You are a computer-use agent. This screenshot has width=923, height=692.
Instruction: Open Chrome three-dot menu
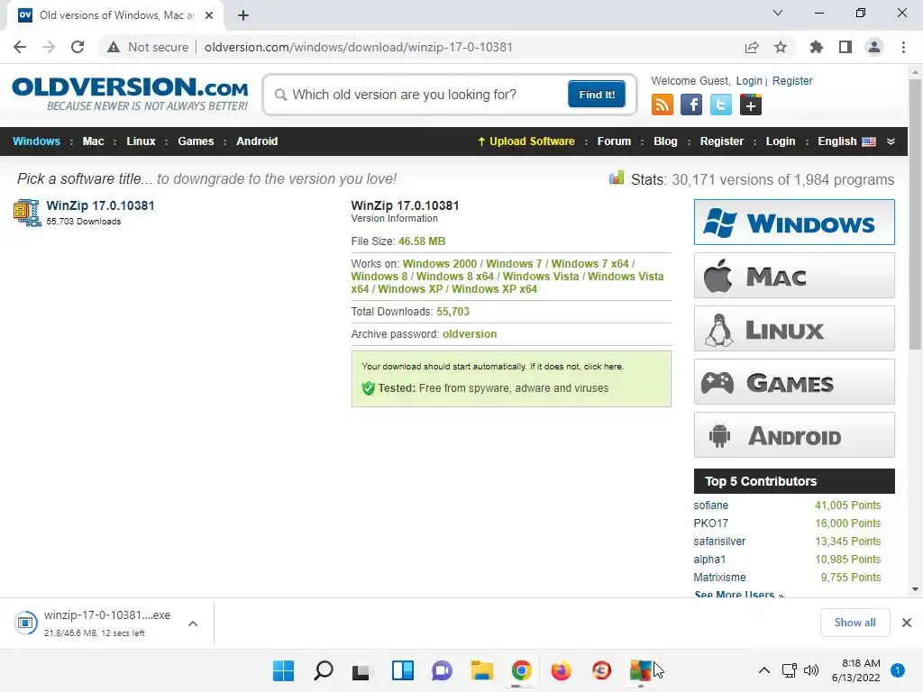point(903,47)
